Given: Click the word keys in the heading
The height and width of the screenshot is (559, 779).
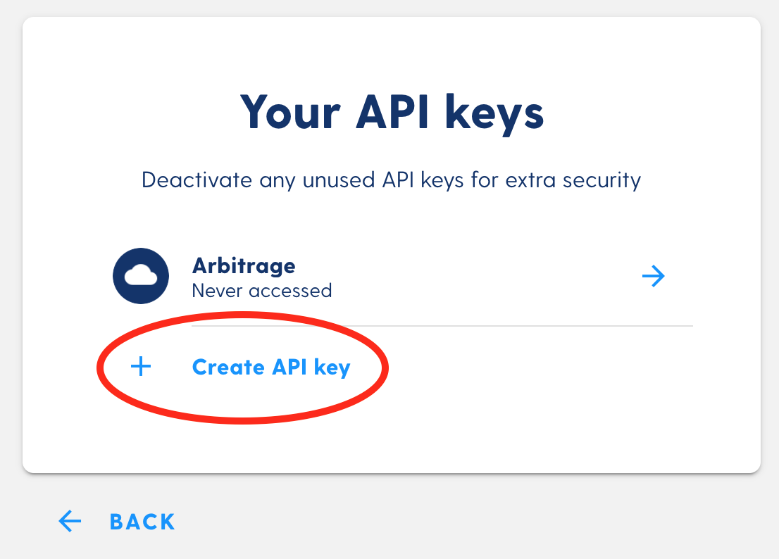Looking at the screenshot, I should tap(494, 114).
